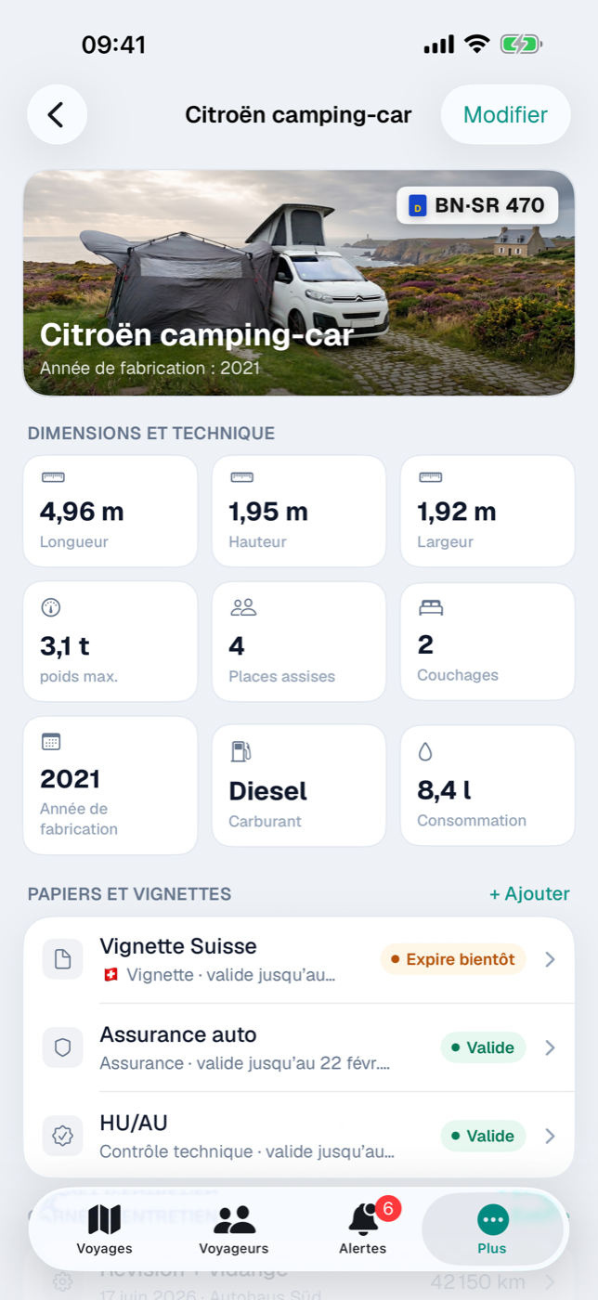Tap the cellular signal icon in status bar
This screenshot has height=1300, width=598.
tap(439, 45)
